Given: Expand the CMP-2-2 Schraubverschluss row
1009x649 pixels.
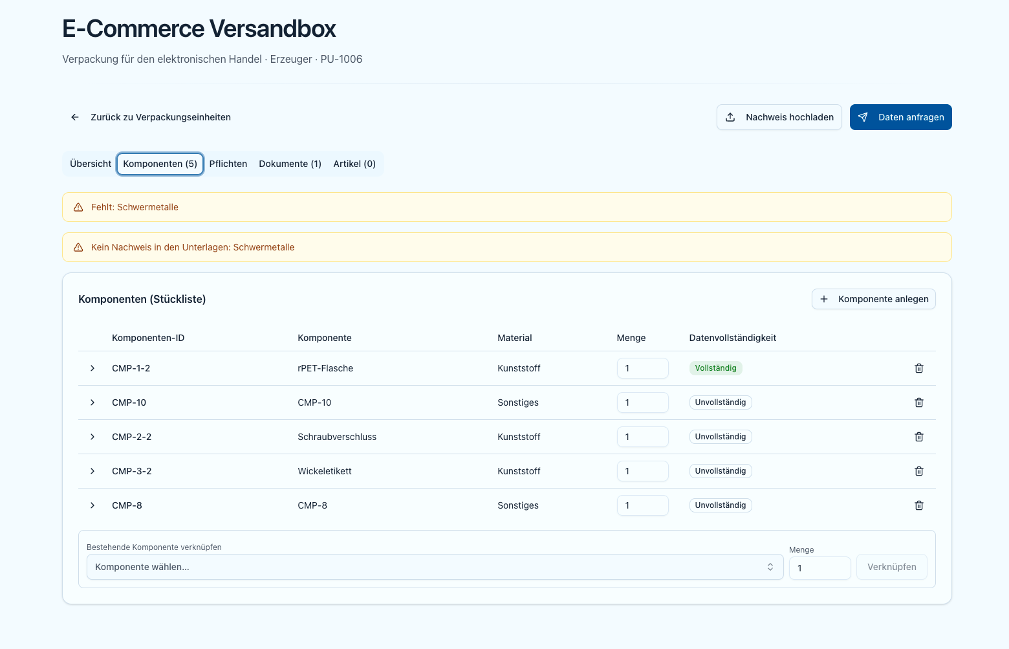Looking at the screenshot, I should 92,437.
